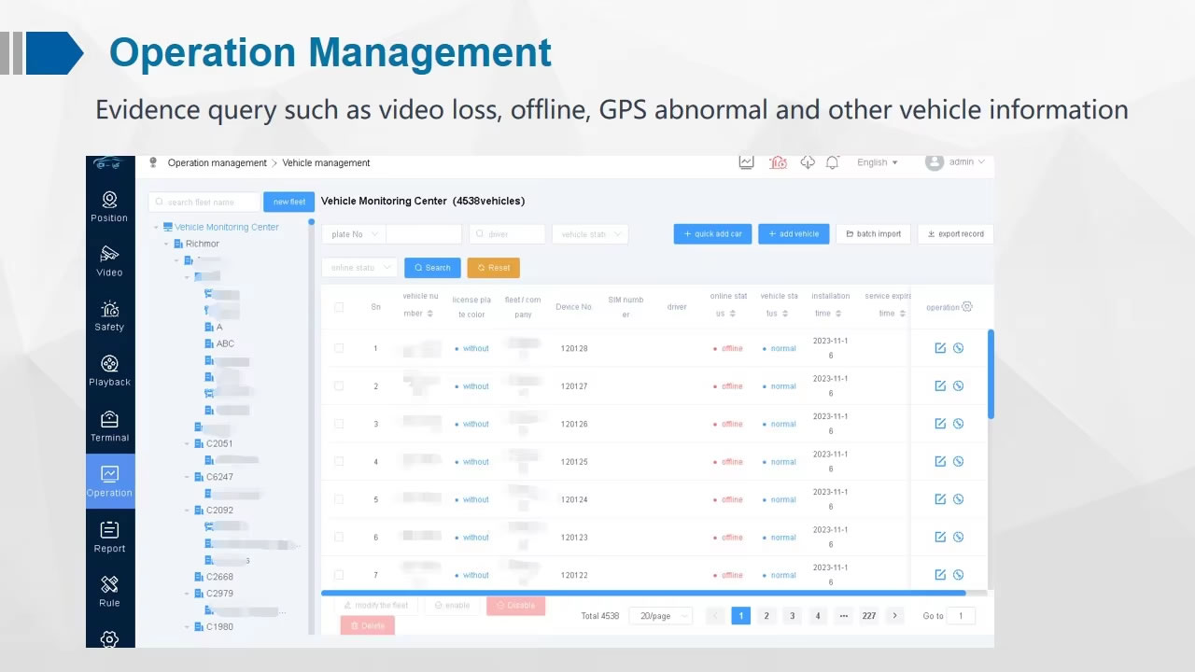
Task: Open the 20/page size dropdown
Action: pyautogui.click(x=661, y=616)
